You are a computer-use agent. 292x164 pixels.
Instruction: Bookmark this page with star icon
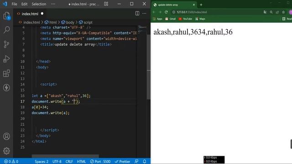(283, 12)
